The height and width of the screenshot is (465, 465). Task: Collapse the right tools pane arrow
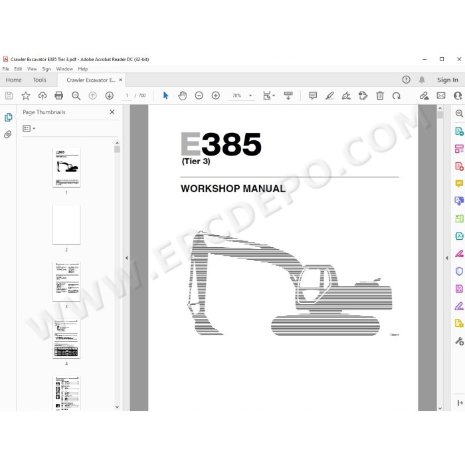[446, 258]
